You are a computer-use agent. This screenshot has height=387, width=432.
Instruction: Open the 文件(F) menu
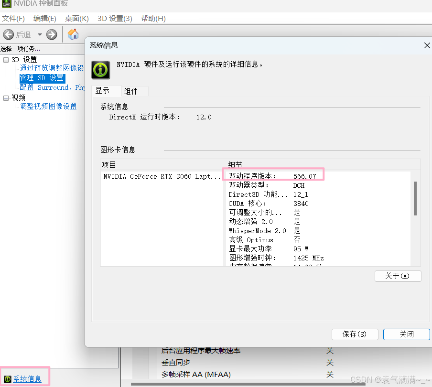click(13, 19)
